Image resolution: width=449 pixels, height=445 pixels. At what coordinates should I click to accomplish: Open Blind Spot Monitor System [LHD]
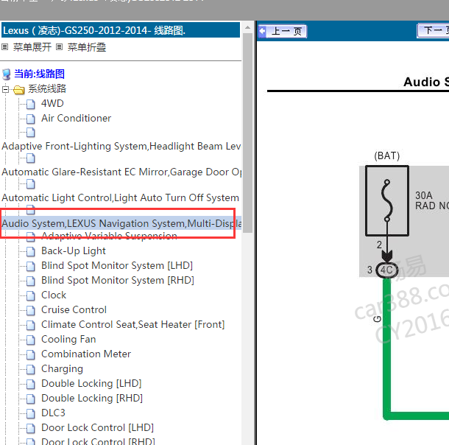coord(117,265)
